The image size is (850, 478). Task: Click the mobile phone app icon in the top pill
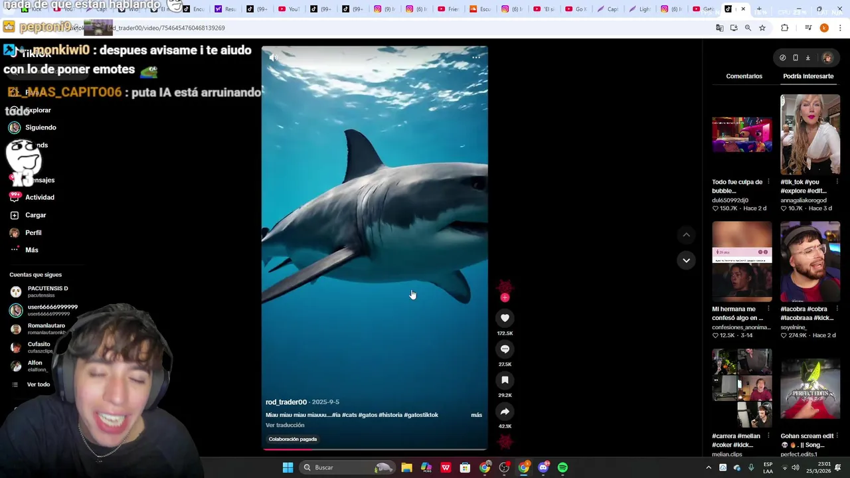point(796,58)
